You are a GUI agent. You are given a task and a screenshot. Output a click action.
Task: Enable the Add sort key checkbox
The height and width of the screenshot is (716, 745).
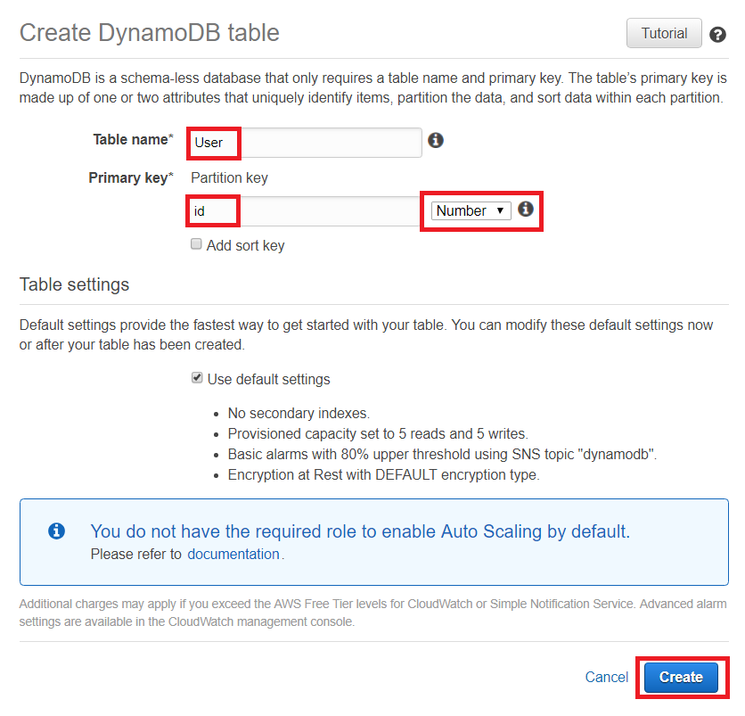point(196,244)
